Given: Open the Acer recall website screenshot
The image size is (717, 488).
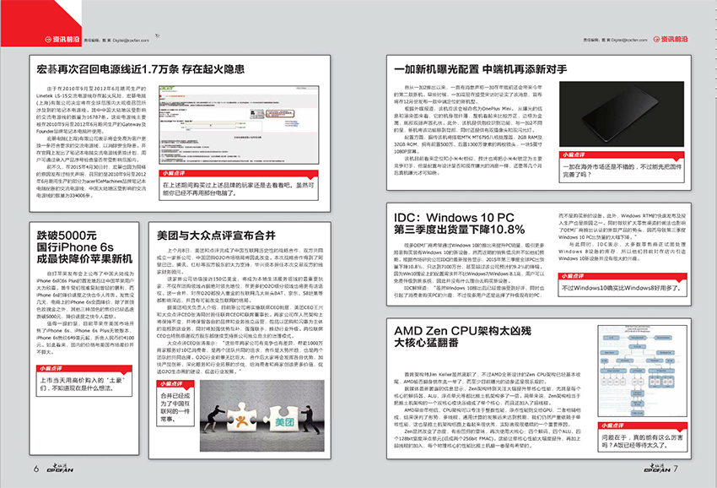Looking at the screenshot, I should point(239,124).
